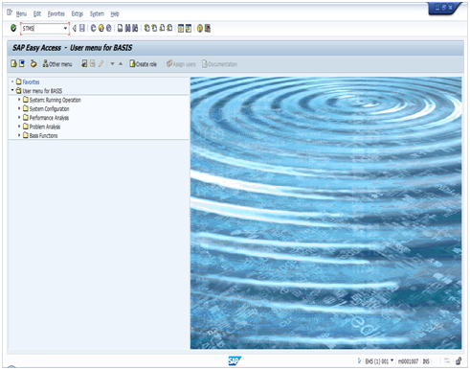Collapse the User menu for BASIS node

click(x=12, y=90)
